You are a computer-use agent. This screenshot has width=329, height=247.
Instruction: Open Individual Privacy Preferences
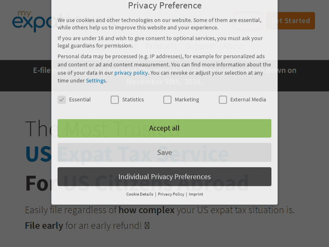(164, 176)
